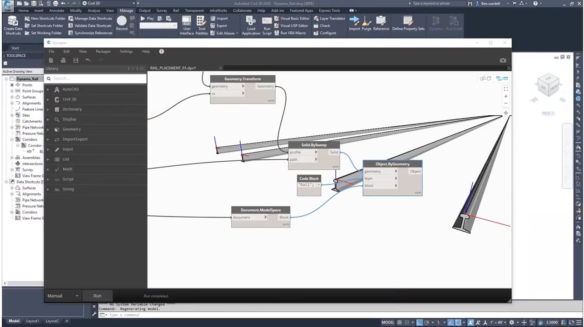The image size is (584, 327).
Task: Open the Visual Basic Editor
Action: pyautogui.click(x=292, y=19)
